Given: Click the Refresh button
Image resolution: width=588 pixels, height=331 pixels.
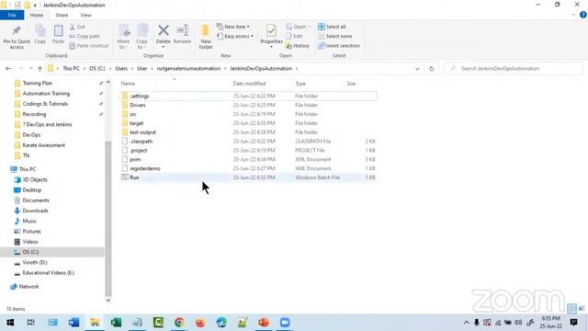Looking at the screenshot, I should 431,69.
